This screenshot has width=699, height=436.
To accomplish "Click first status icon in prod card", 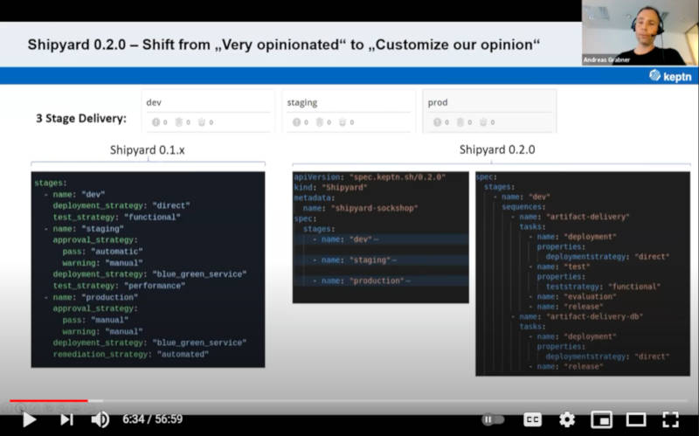I will point(438,122).
